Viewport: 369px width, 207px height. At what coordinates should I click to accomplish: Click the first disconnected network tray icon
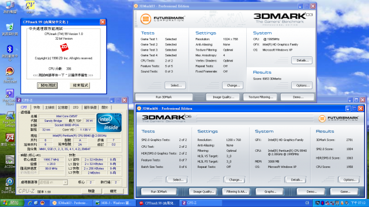[327, 203]
